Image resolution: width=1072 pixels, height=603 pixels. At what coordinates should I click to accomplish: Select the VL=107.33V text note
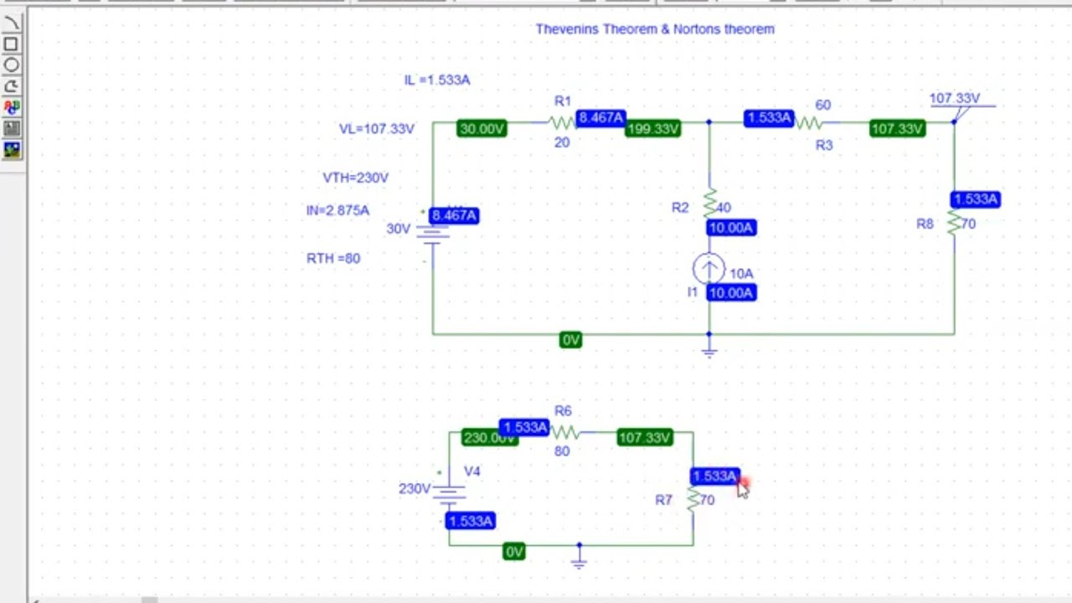coord(376,129)
